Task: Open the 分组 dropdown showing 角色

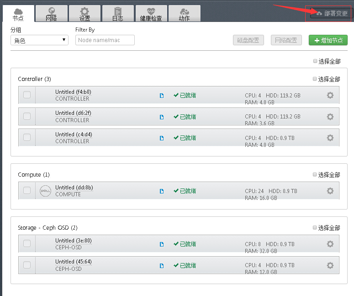Action: pos(39,40)
